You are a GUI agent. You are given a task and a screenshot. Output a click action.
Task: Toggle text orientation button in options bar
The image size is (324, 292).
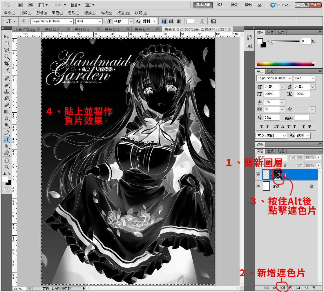coord(23,21)
